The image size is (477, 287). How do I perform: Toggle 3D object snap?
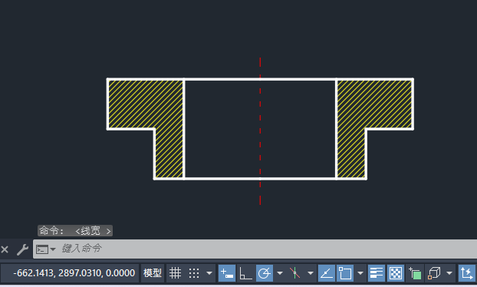[434, 273]
